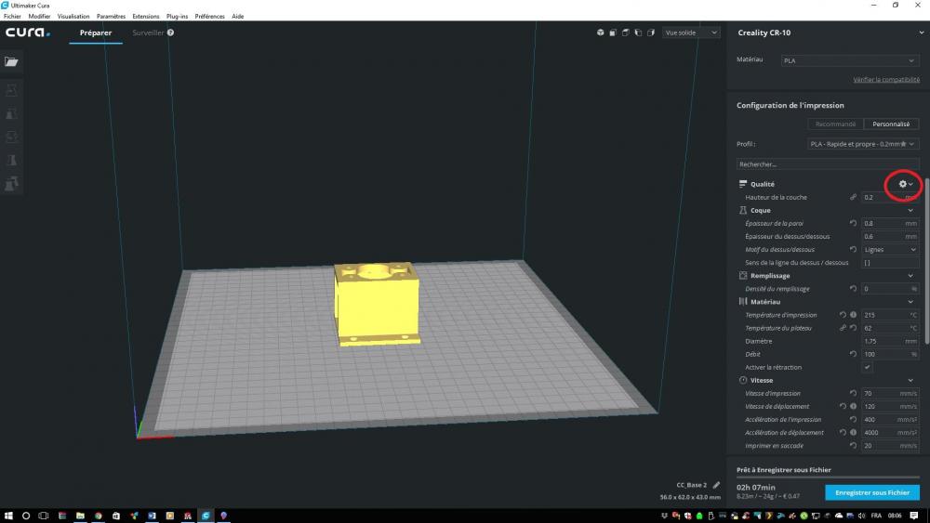Switch to left side camera view icon
The height and width of the screenshot is (523, 930).
tap(638, 33)
